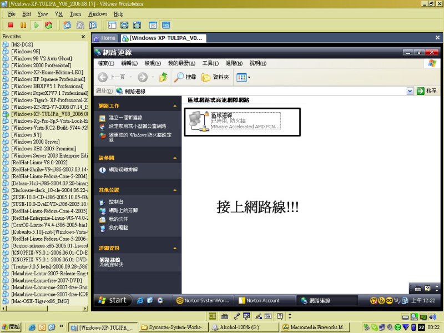Image resolution: width=444 pixels, height=333 pixels.
Task: Open the Back button history dropdown arrow
Action: pos(130,77)
